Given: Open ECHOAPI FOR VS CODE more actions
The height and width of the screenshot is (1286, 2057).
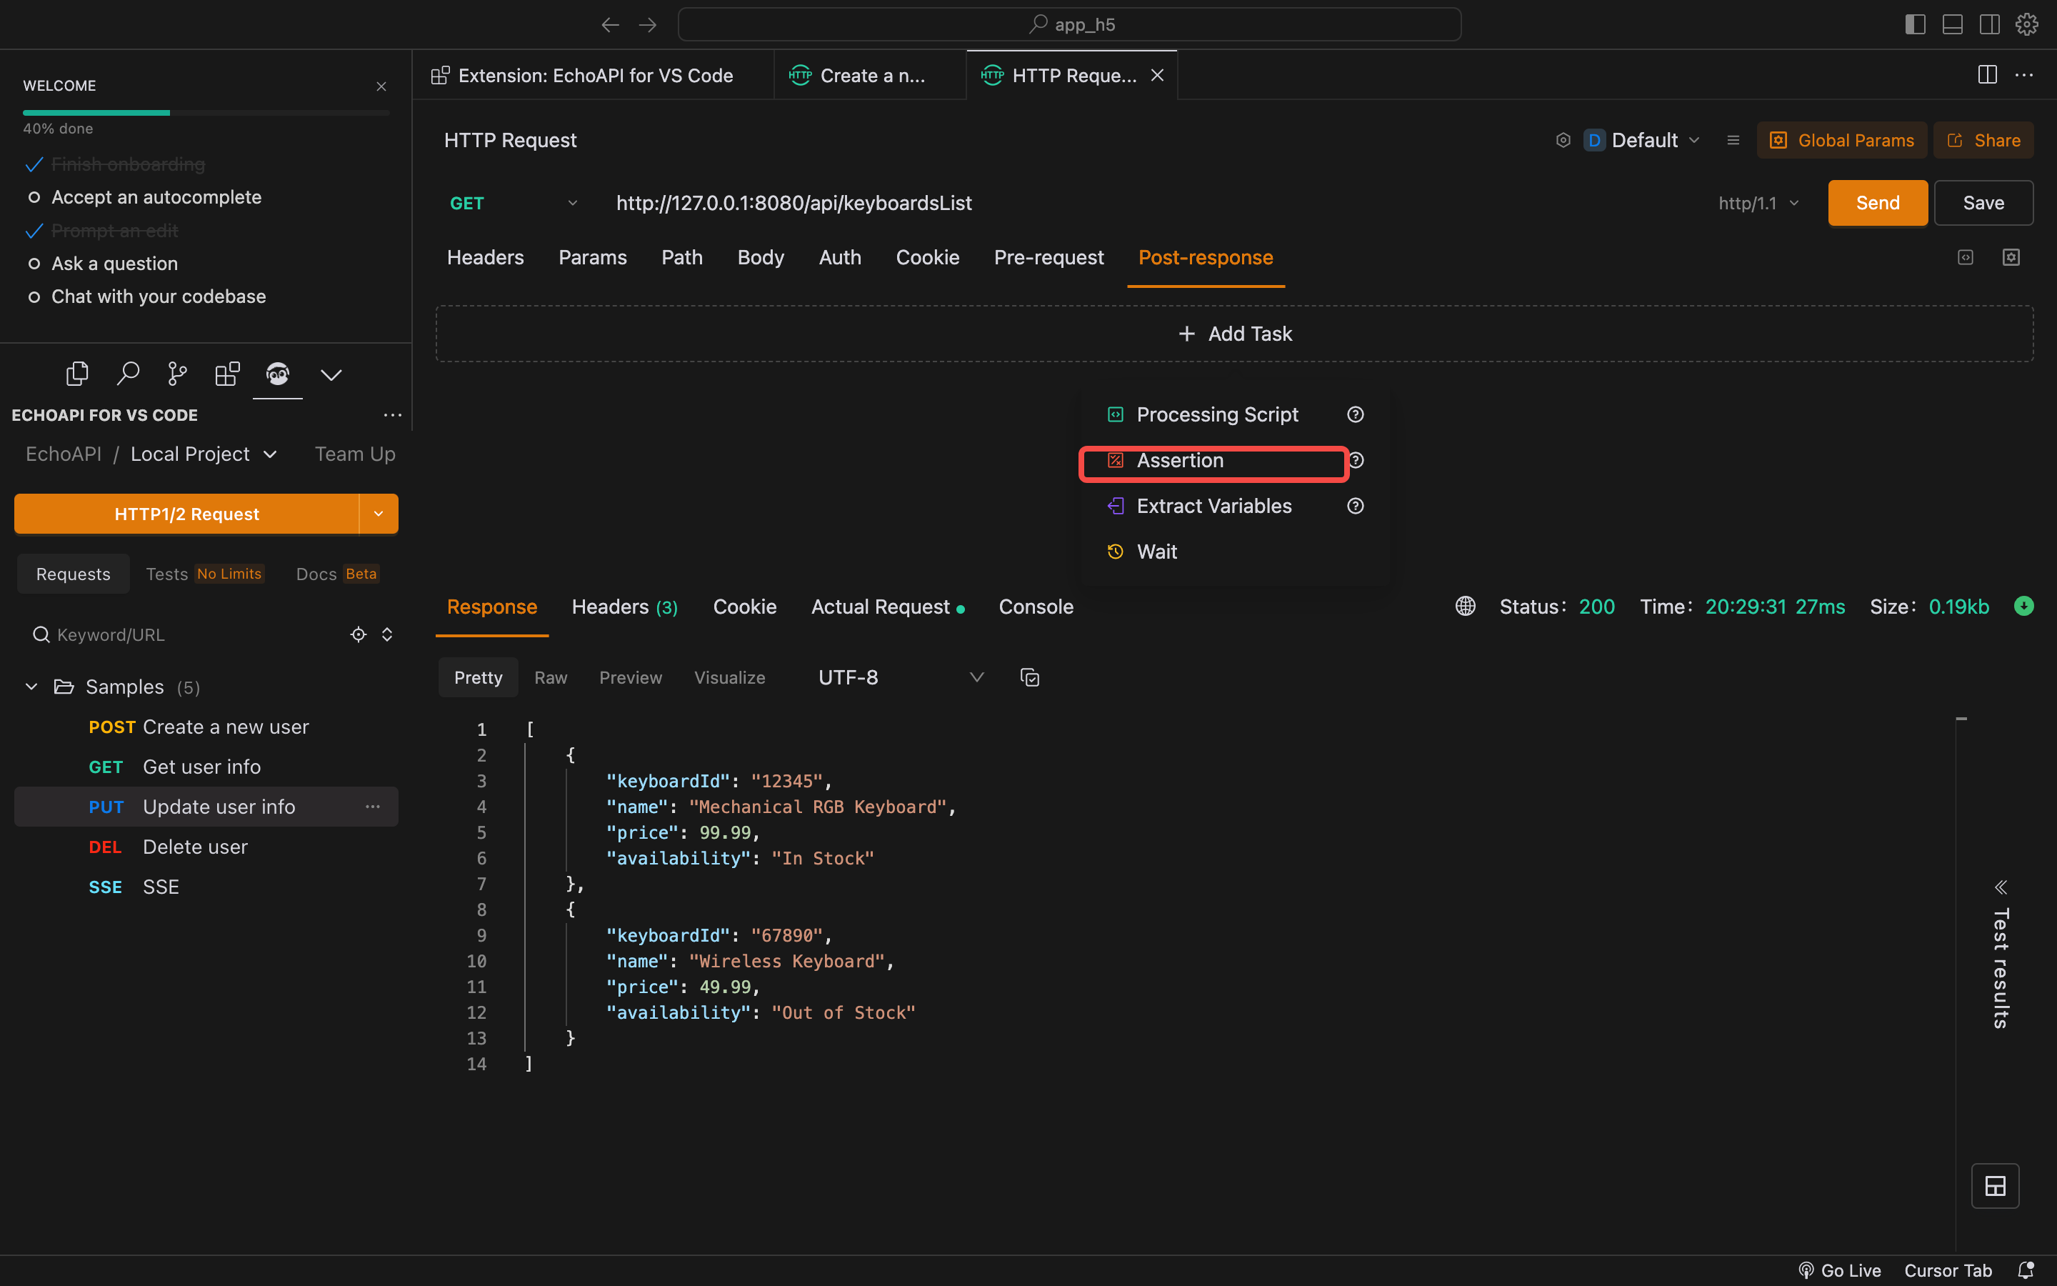Looking at the screenshot, I should pos(392,415).
